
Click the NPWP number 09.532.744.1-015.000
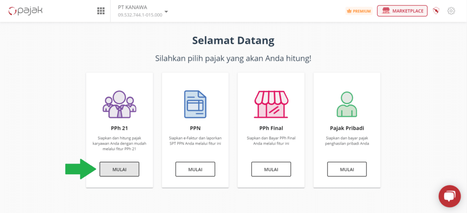140,15
